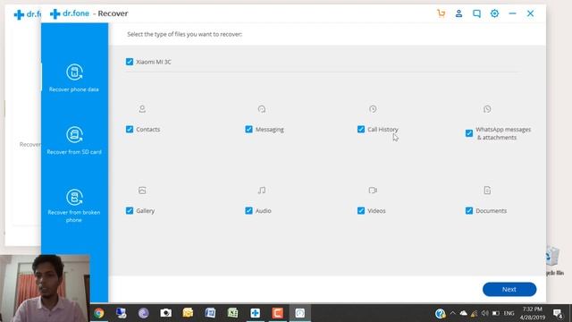Click the Documents file icon
The width and height of the screenshot is (572, 322).
point(487,191)
